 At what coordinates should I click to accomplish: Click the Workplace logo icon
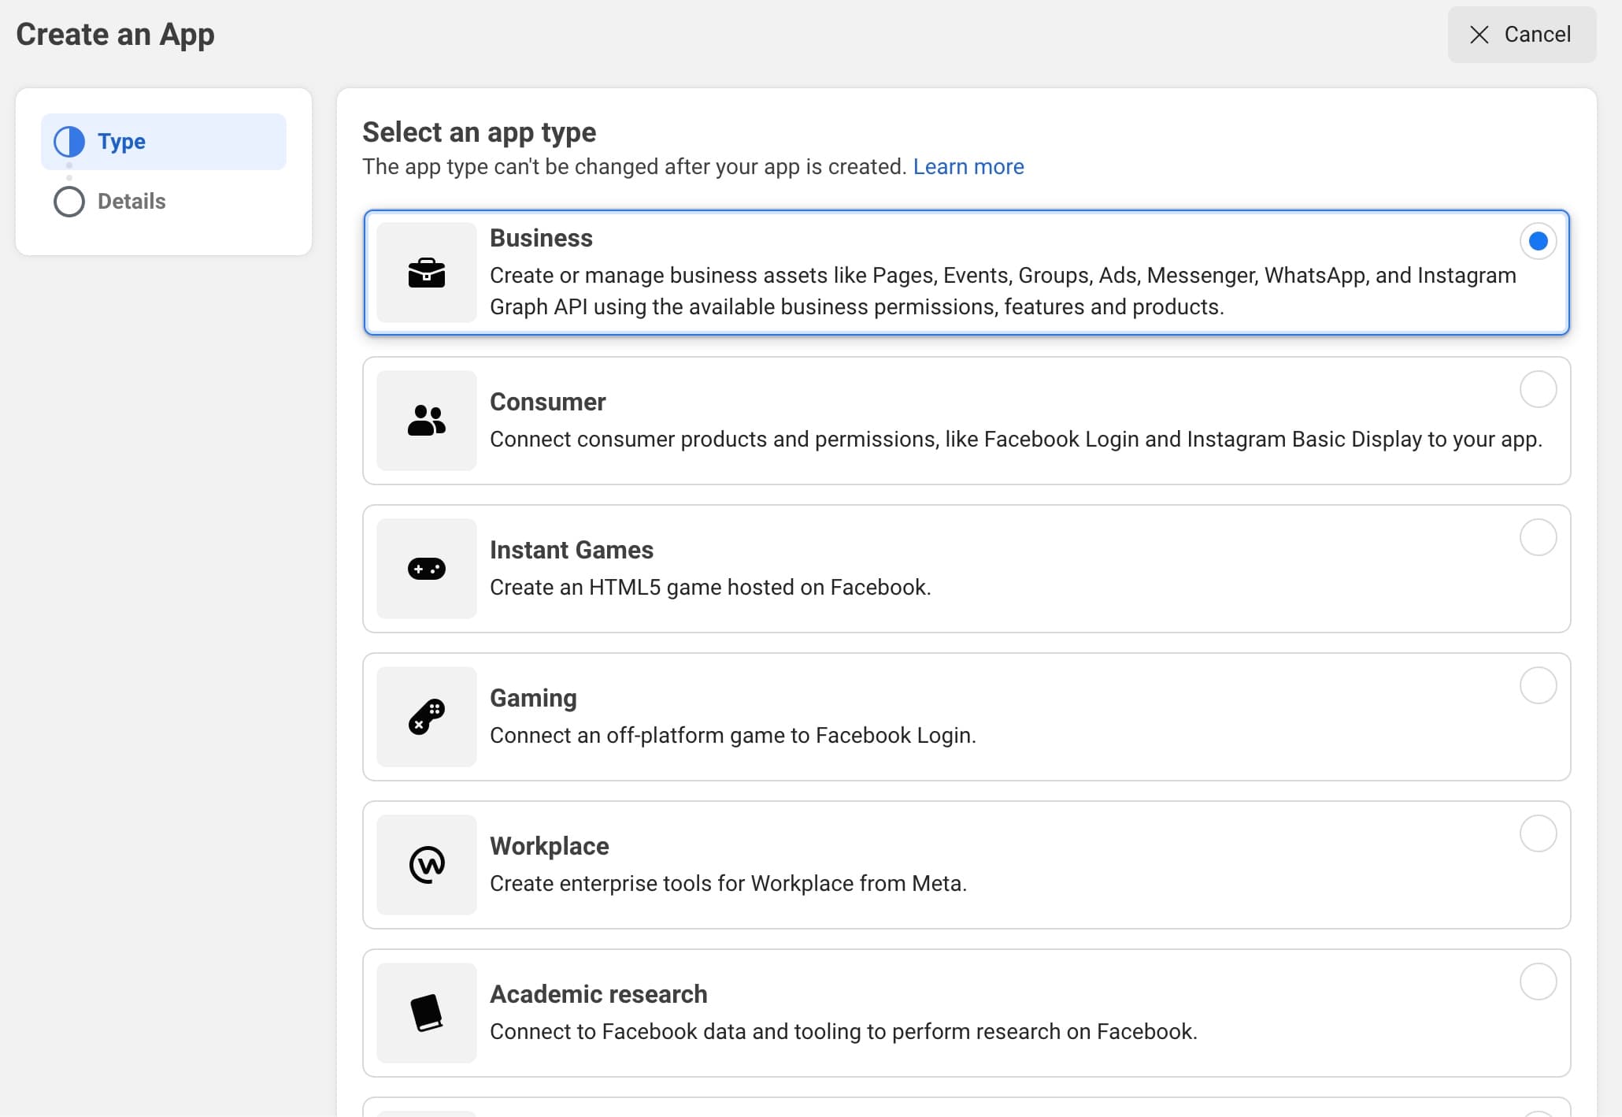(427, 865)
